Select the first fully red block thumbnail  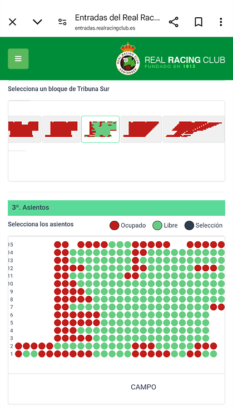[x=23, y=129]
